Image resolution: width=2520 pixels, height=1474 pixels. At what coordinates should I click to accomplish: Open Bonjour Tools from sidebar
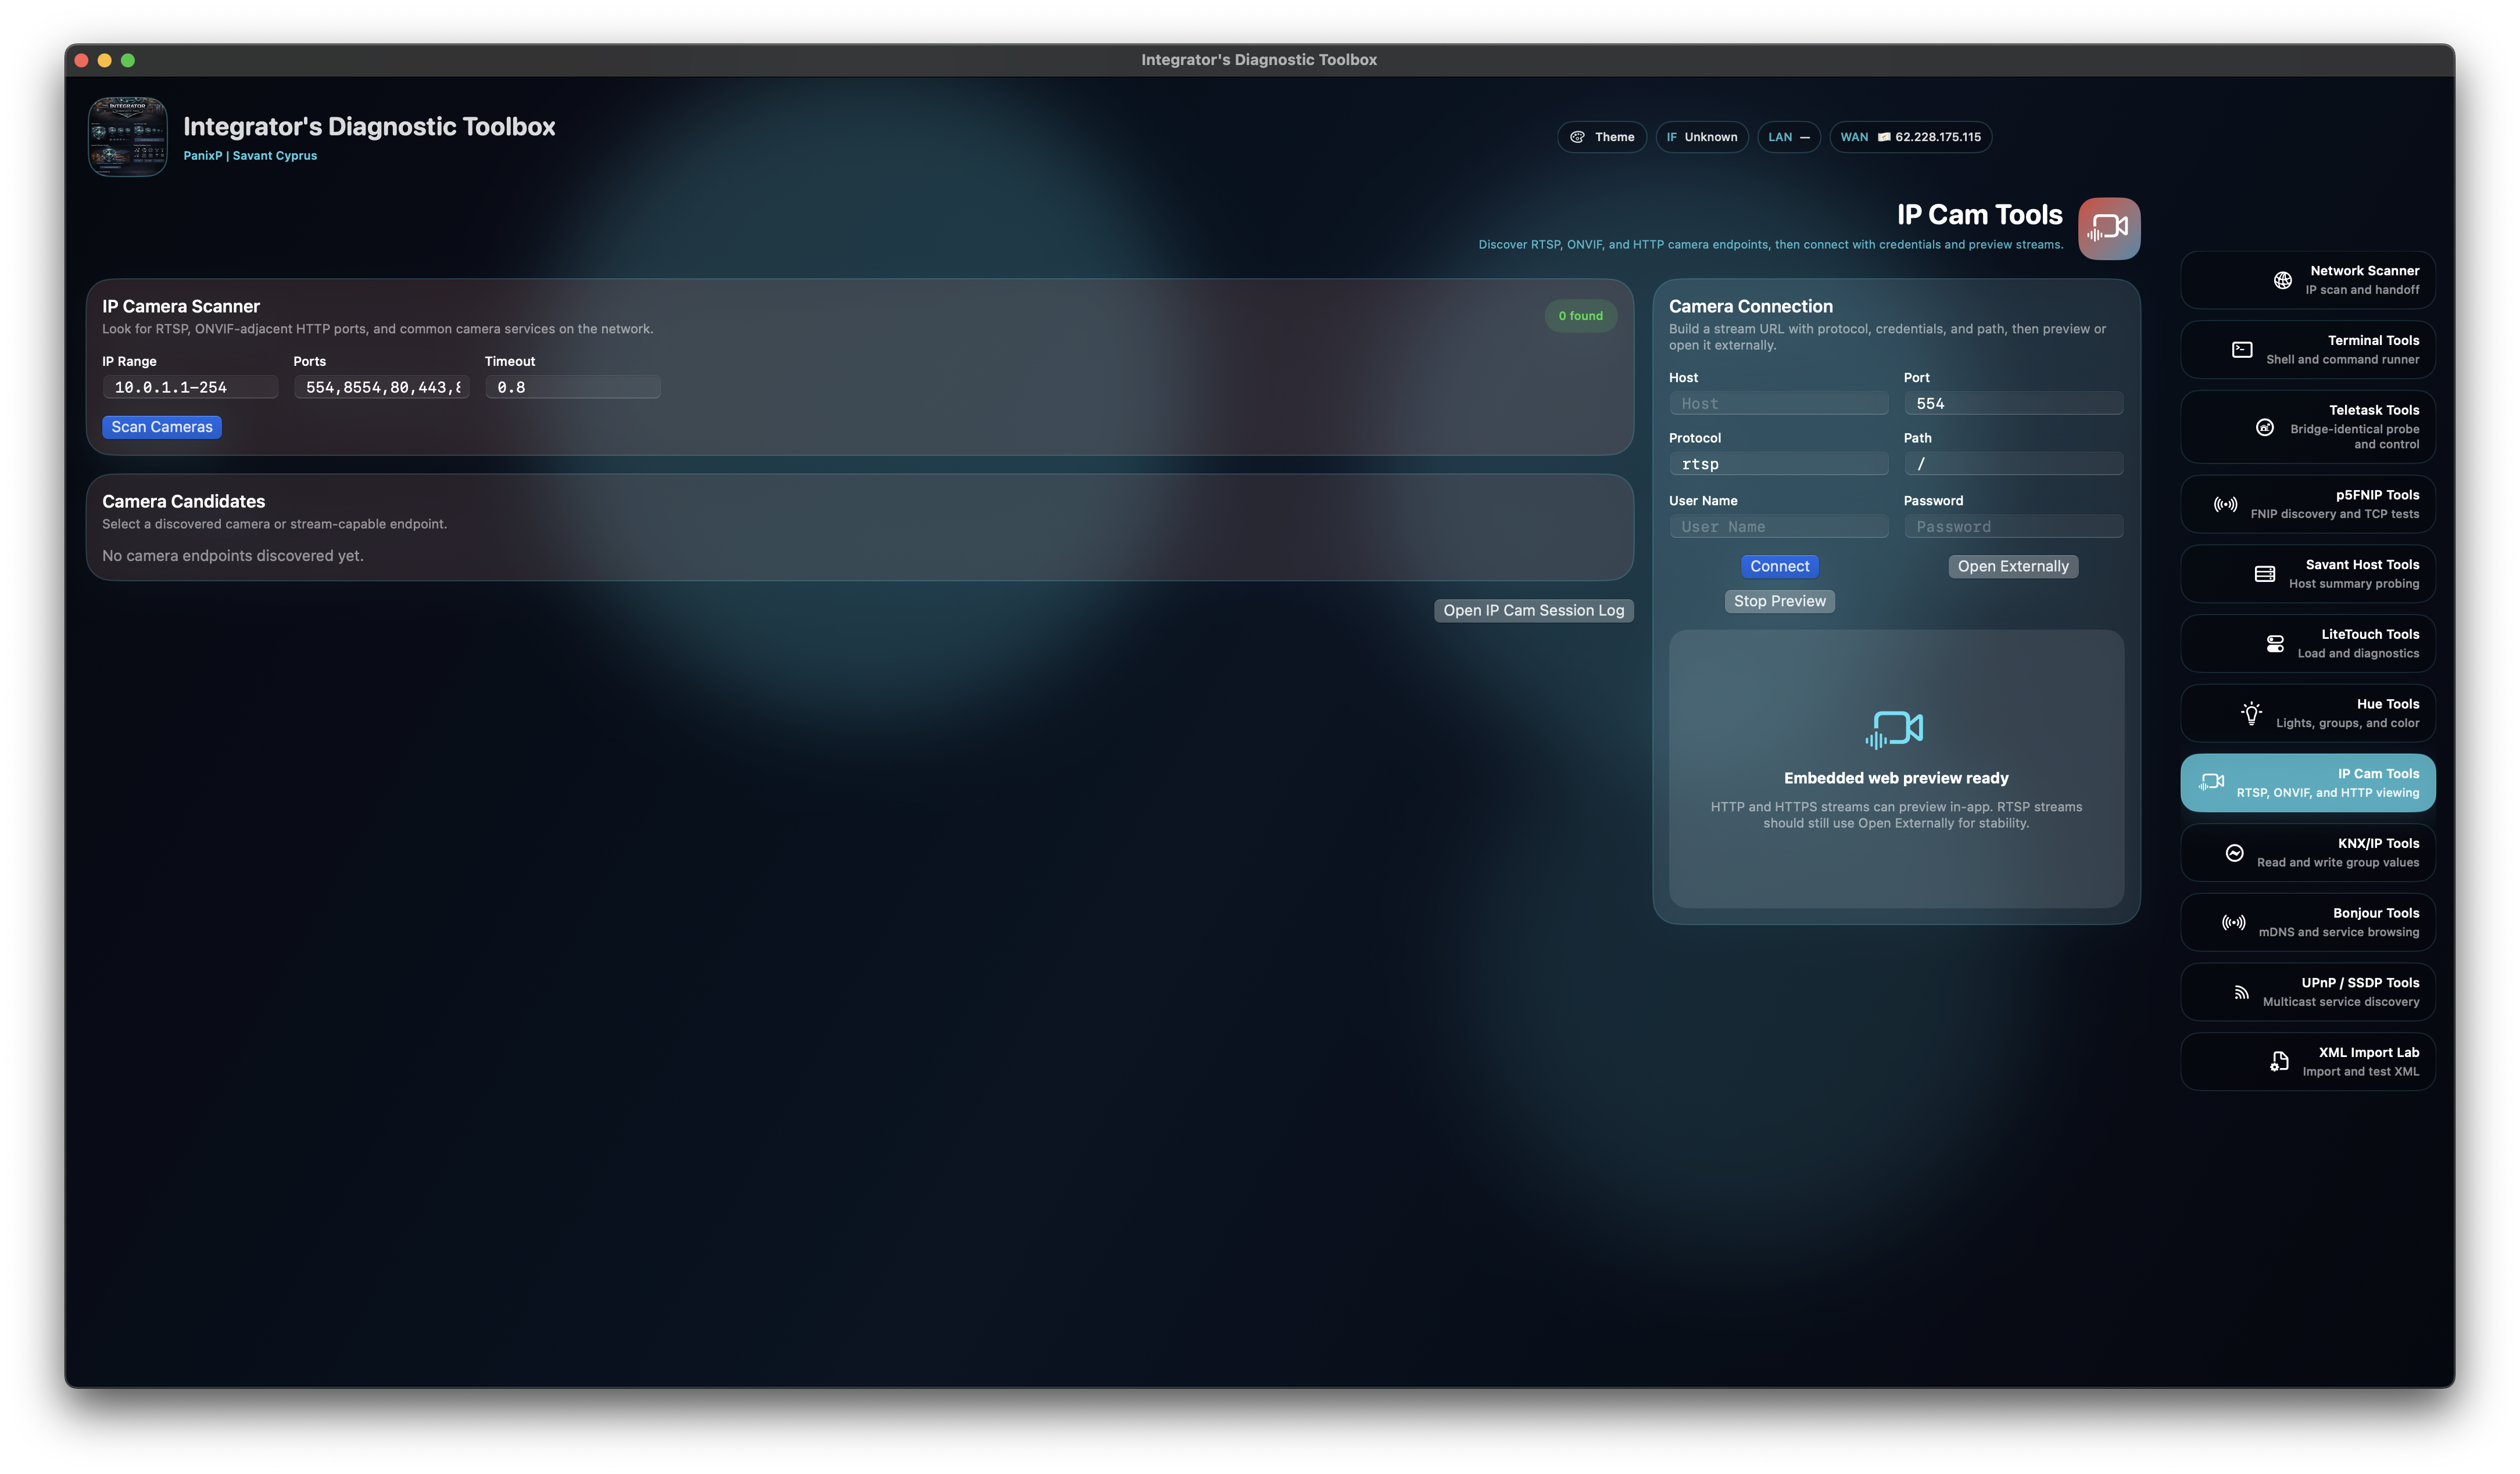click(x=2307, y=922)
